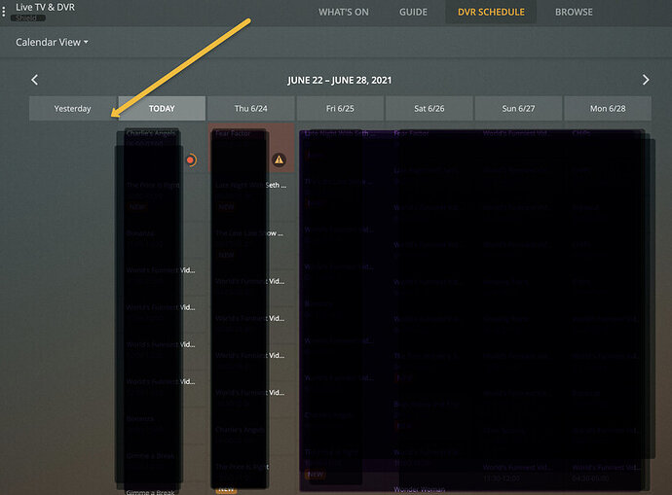Image resolution: width=672 pixels, height=495 pixels.
Task: Select the DVR Schedule tab
Action: (491, 12)
